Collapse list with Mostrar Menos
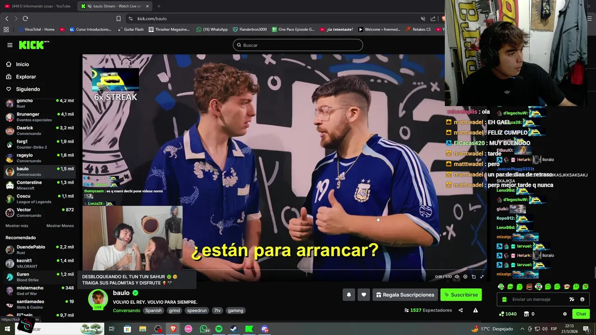 click(60, 226)
